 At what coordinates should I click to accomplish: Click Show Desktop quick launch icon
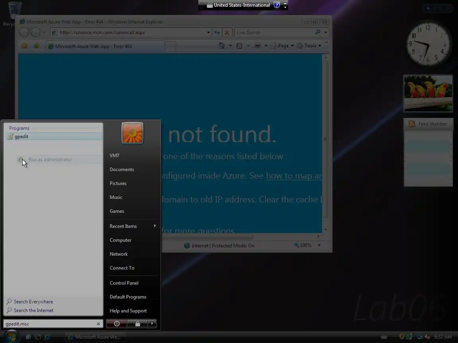[28, 337]
